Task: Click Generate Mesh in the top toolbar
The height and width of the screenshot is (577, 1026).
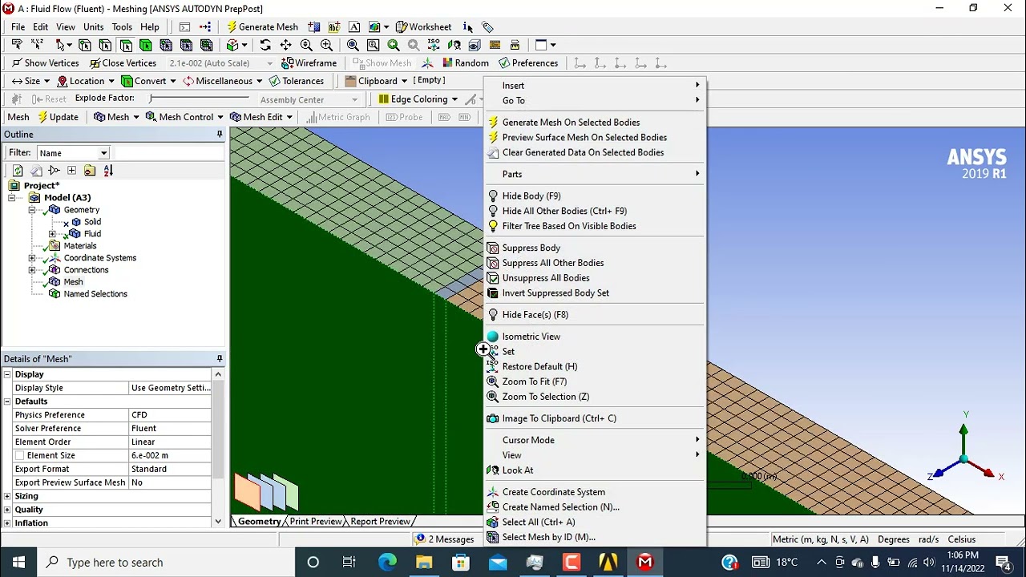Action: [261, 26]
